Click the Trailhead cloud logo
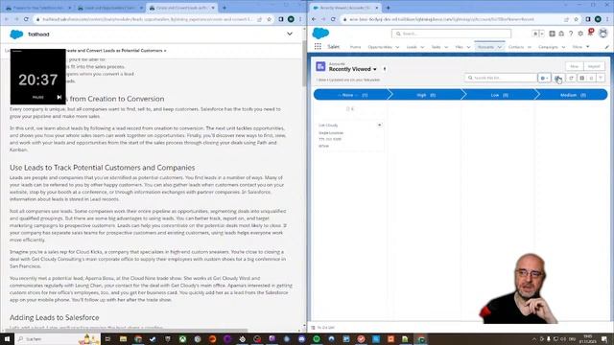This screenshot has width=614, height=345. tap(16, 34)
